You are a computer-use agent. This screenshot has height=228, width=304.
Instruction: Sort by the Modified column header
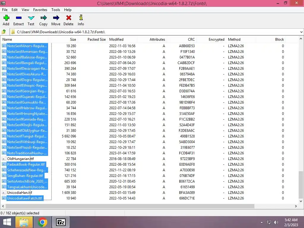(x=122, y=39)
